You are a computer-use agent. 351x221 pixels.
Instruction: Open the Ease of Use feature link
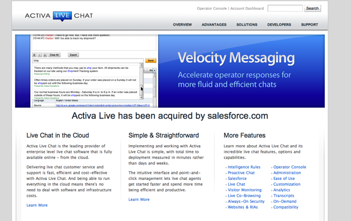tap(284, 178)
